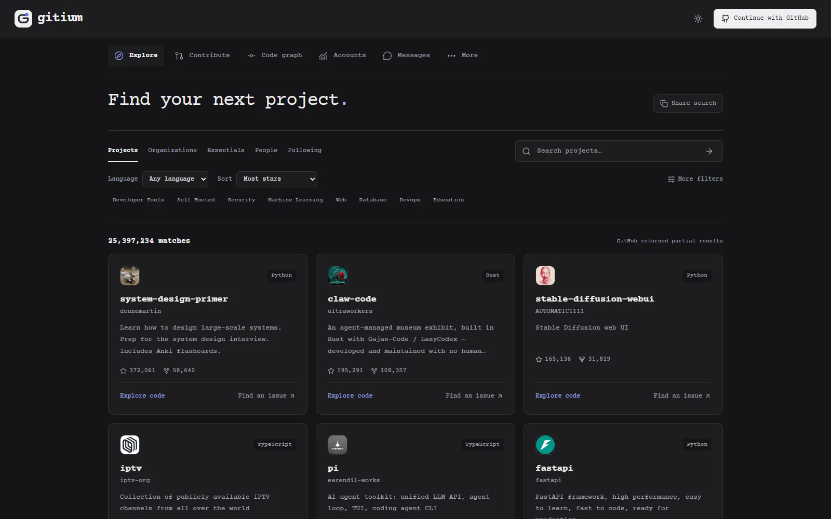Image resolution: width=831 pixels, height=519 pixels.
Task: Click the Share search button
Action: pyautogui.click(x=688, y=103)
